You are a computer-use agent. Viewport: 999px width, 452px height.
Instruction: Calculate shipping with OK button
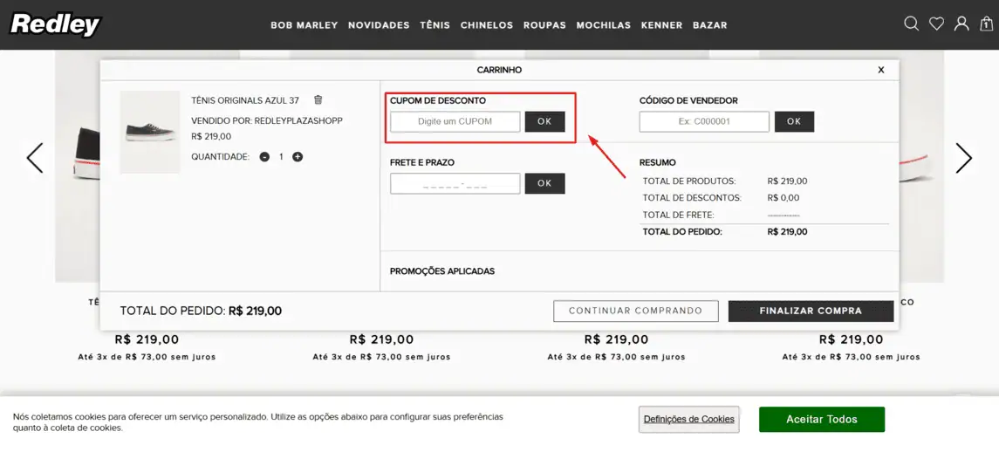pos(544,183)
